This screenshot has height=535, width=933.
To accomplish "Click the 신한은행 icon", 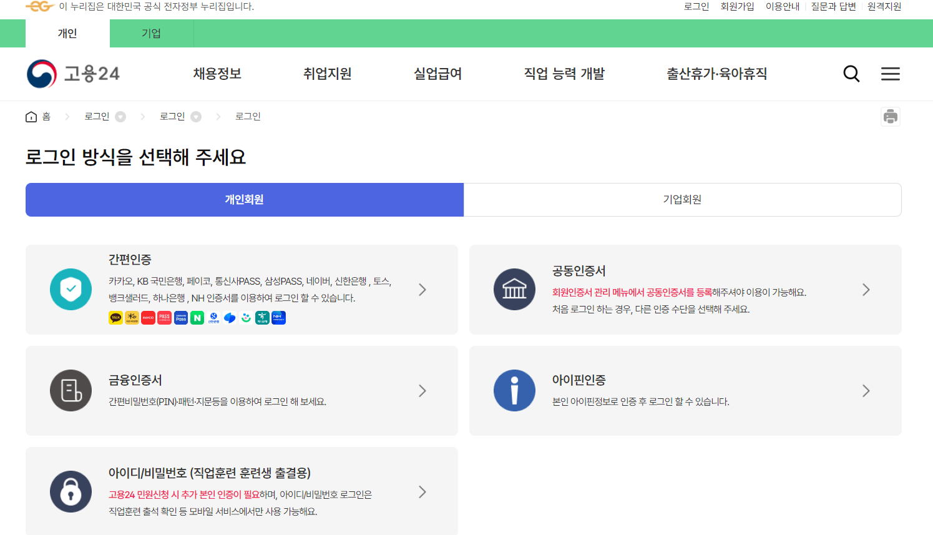I will coord(213,318).
